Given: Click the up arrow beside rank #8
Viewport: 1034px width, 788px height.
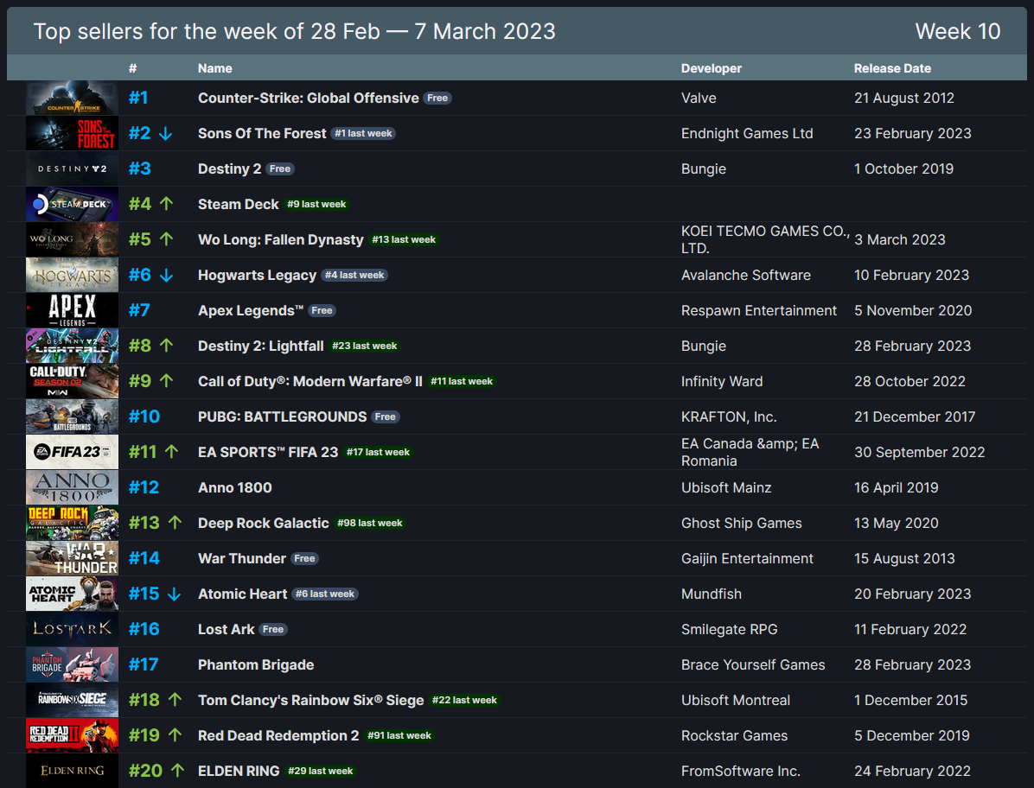Looking at the screenshot, I should tap(166, 346).
